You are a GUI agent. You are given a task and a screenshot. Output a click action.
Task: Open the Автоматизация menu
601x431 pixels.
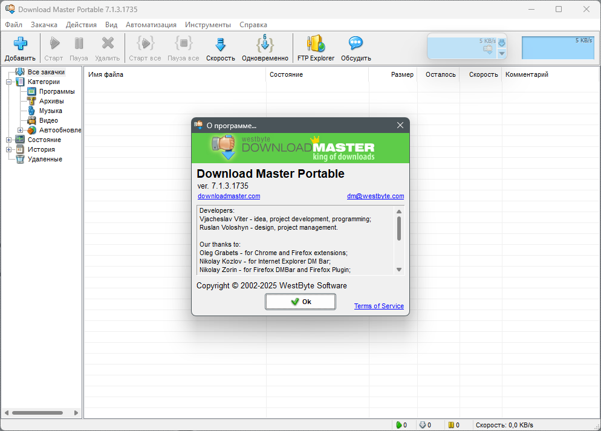(x=151, y=25)
